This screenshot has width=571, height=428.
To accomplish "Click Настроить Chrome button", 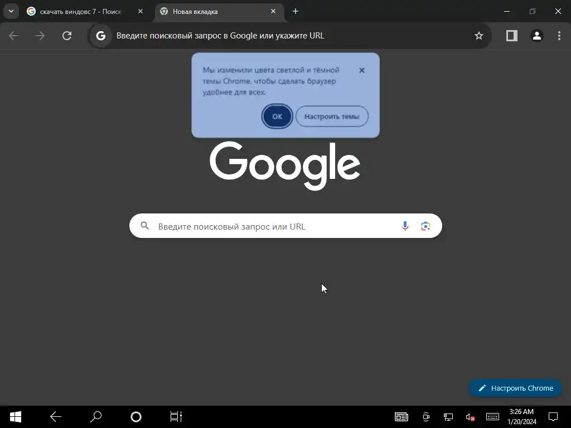I will (515, 388).
